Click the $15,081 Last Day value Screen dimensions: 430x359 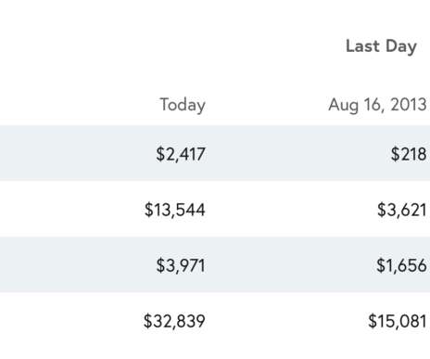[398, 321]
